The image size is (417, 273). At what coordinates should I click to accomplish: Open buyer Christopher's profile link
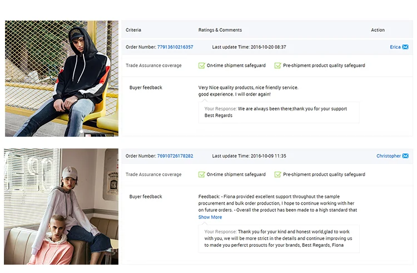click(x=388, y=156)
